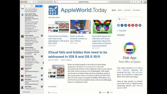Click the magnifying glass search icon
Image resolution: width=167 pixels, height=94 pixels.
point(120,19)
